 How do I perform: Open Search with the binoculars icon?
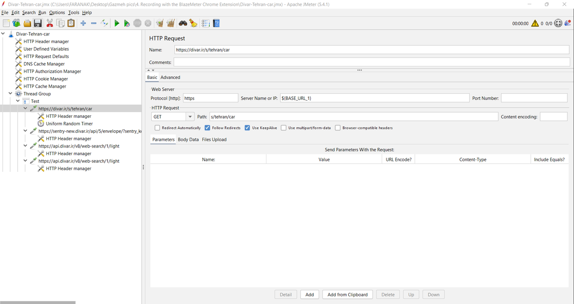pos(183,23)
